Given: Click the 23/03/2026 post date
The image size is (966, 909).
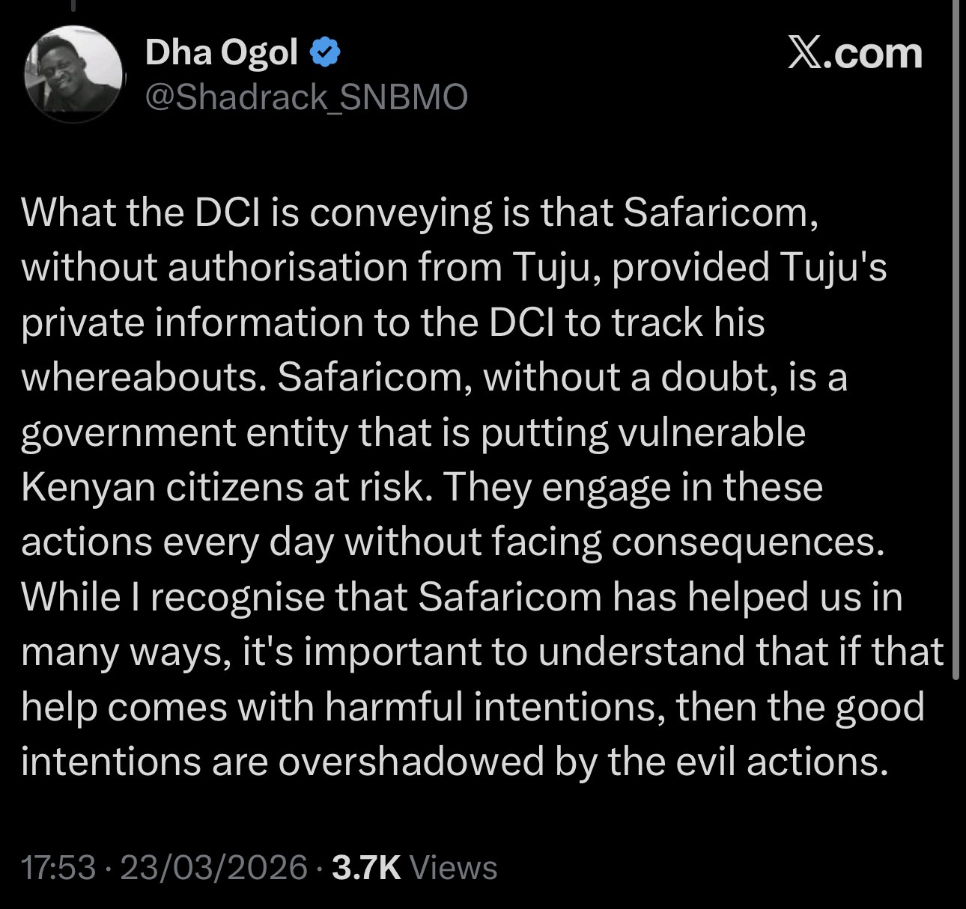Looking at the screenshot, I should (213, 867).
